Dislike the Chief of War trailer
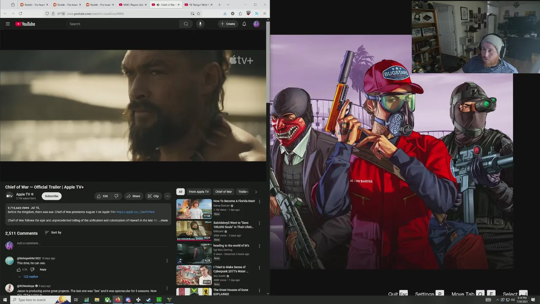This screenshot has height=304, width=540. point(116,196)
